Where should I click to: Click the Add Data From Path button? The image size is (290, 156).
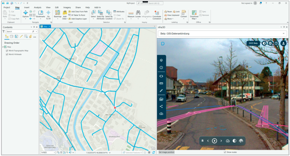coord(79,11)
